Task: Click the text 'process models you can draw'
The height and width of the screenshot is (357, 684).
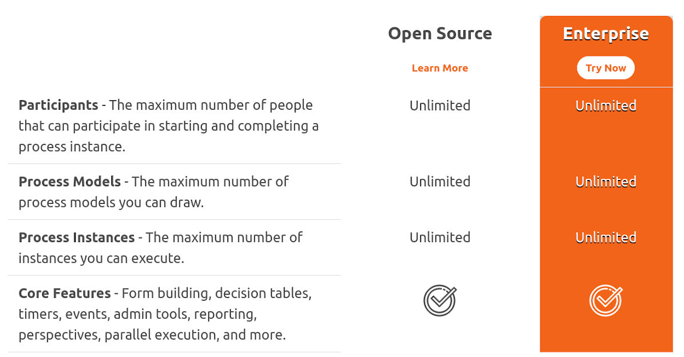Action: 111,202
